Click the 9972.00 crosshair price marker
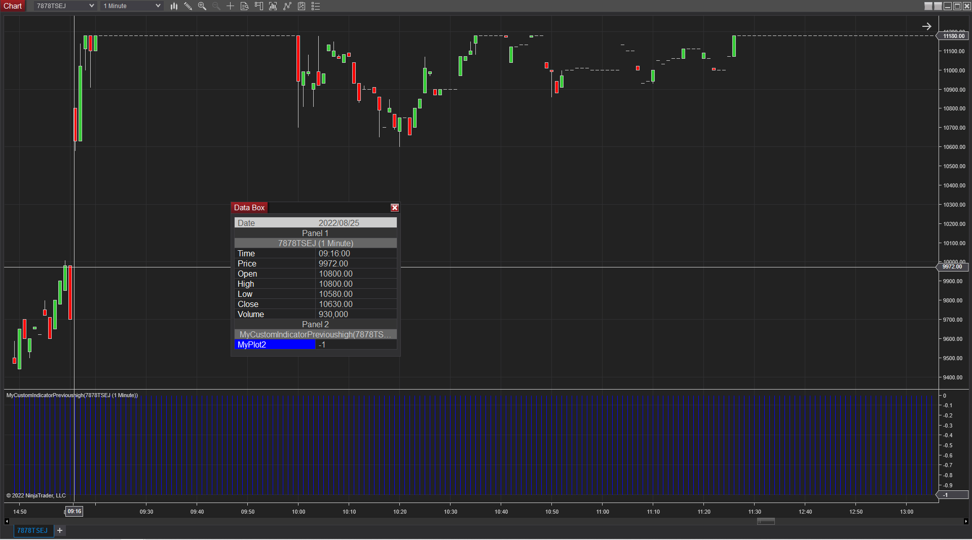Viewport: 972px width, 540px height. pos(952,267)
